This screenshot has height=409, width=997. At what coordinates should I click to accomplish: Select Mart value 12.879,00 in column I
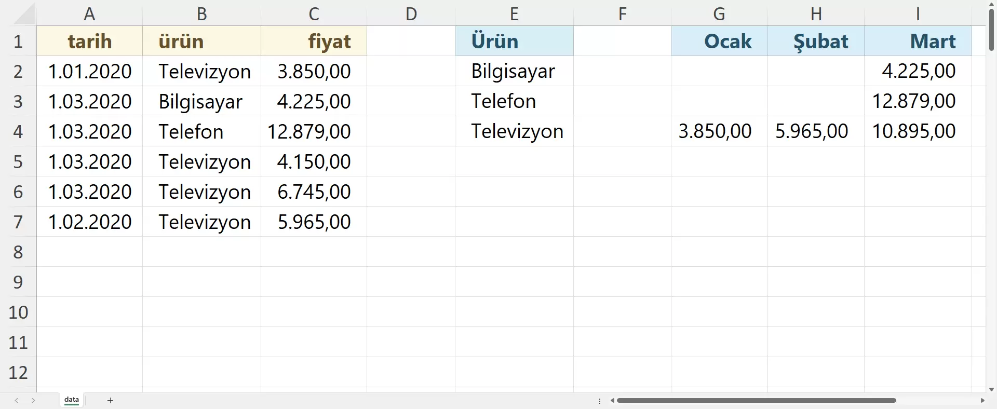[x=918, y=101]
